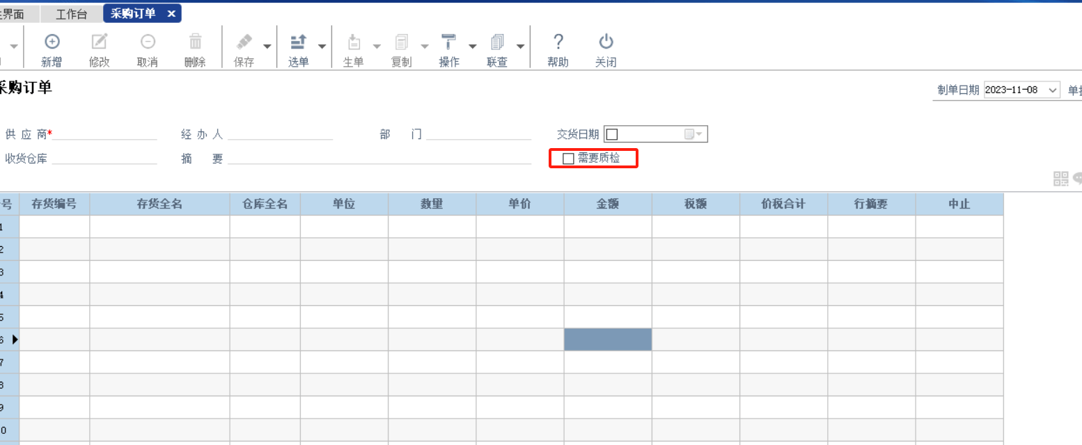Click the 联查 toolbar icon
The width and height of the screenshot is (1082, 445).
(x=496, y=42)
